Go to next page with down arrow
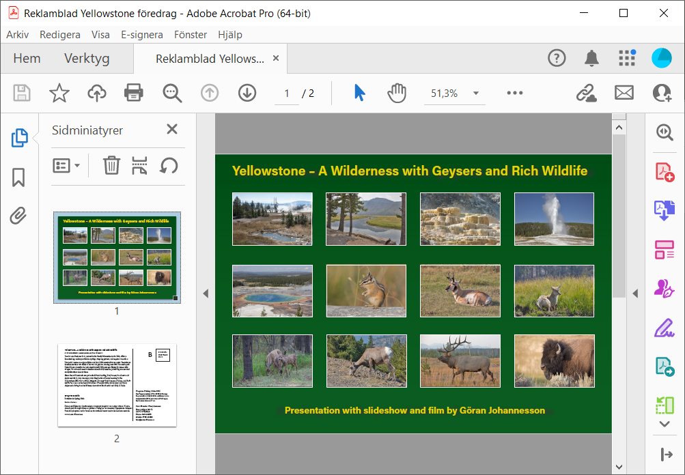 pyautogui.click(x=247, y=93)
